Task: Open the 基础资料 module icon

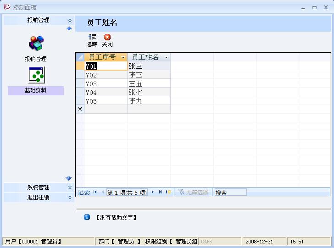Action: 37,75
